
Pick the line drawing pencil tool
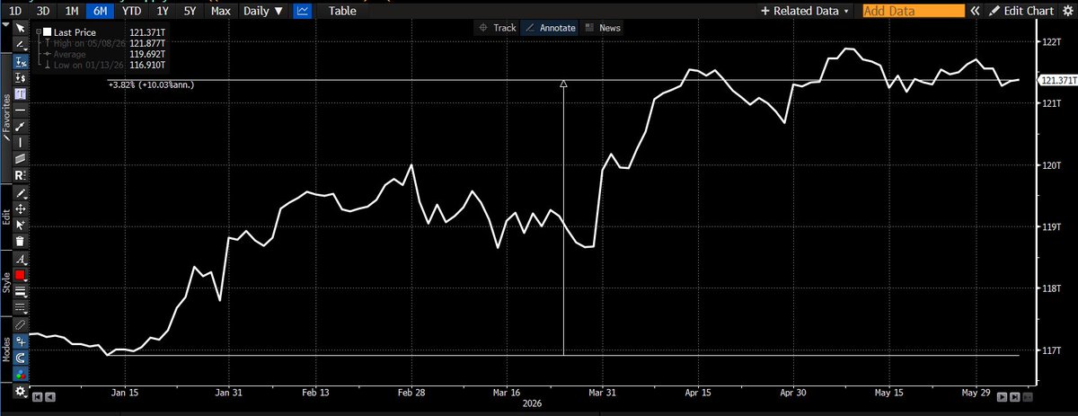(x=22, y=45)
